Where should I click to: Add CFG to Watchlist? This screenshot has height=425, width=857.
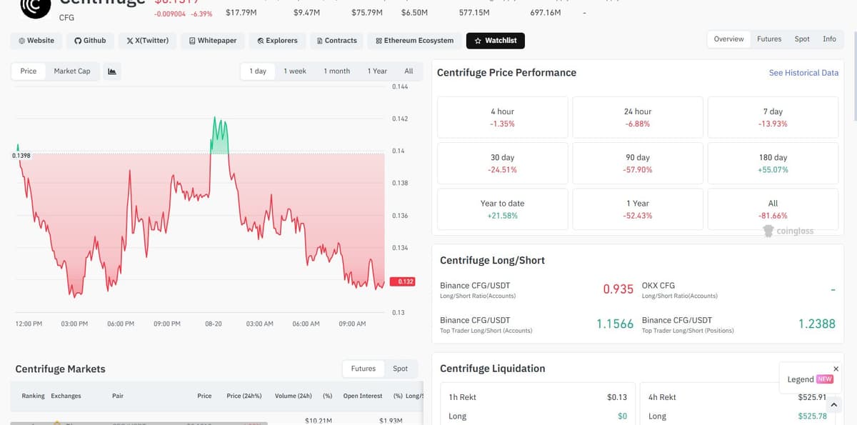pyautogui.click(x=496, y=41)
